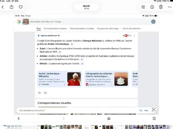Click the 'Correspondances visuelles' heading
Screen dimensions: 173x129
(54, 103)
